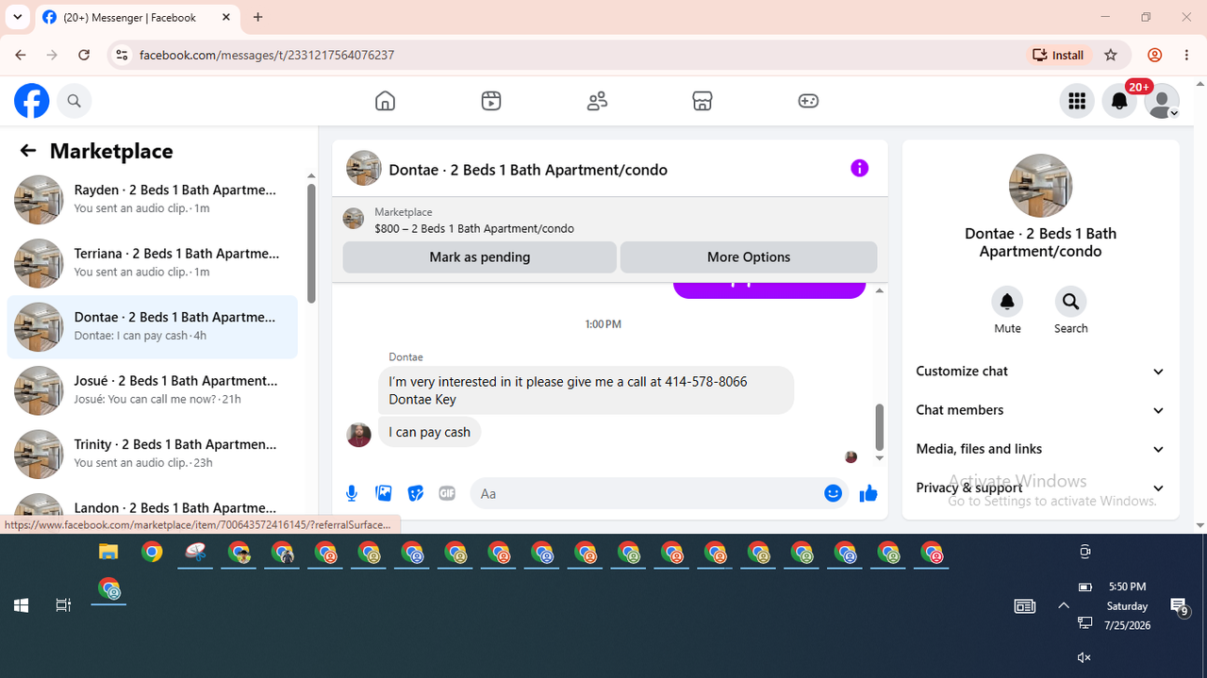Go to Facebook Home icon
Image resolution: width=1207 pixels, height=678 pixels.
(385, 101)
